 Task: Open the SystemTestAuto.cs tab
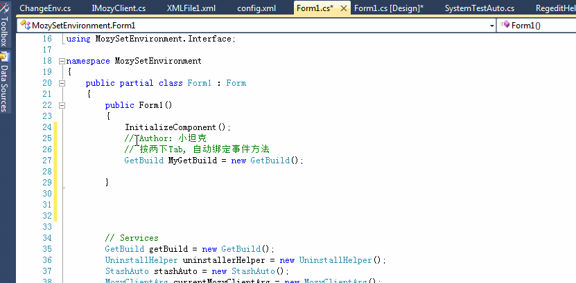pyautogui.click(x=480, y=8)
